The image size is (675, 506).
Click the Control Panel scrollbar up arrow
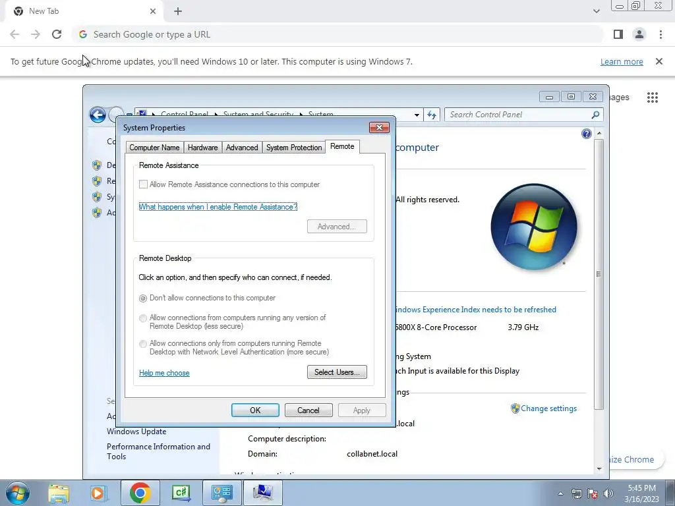coord(599,134)
